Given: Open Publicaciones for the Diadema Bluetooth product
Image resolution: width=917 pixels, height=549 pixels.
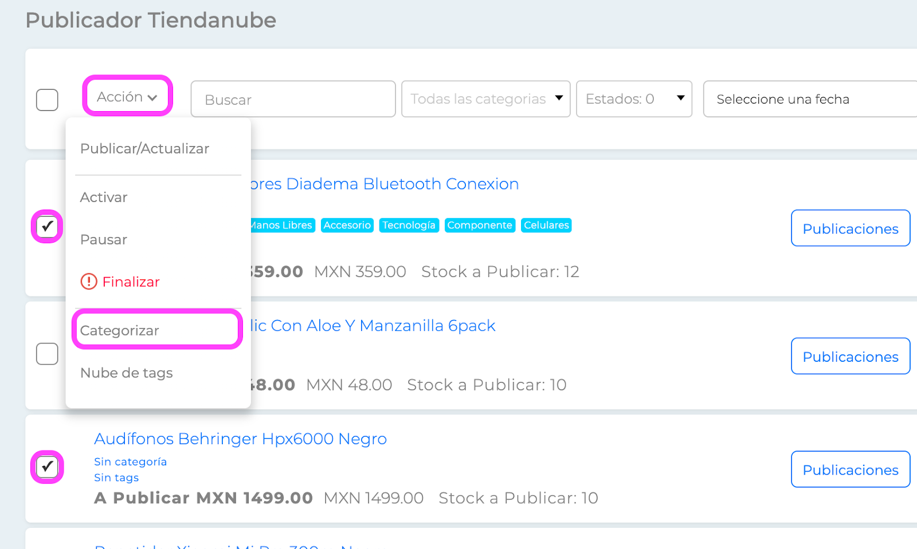Looking at the screenshot, I should (x=851, y=228).
